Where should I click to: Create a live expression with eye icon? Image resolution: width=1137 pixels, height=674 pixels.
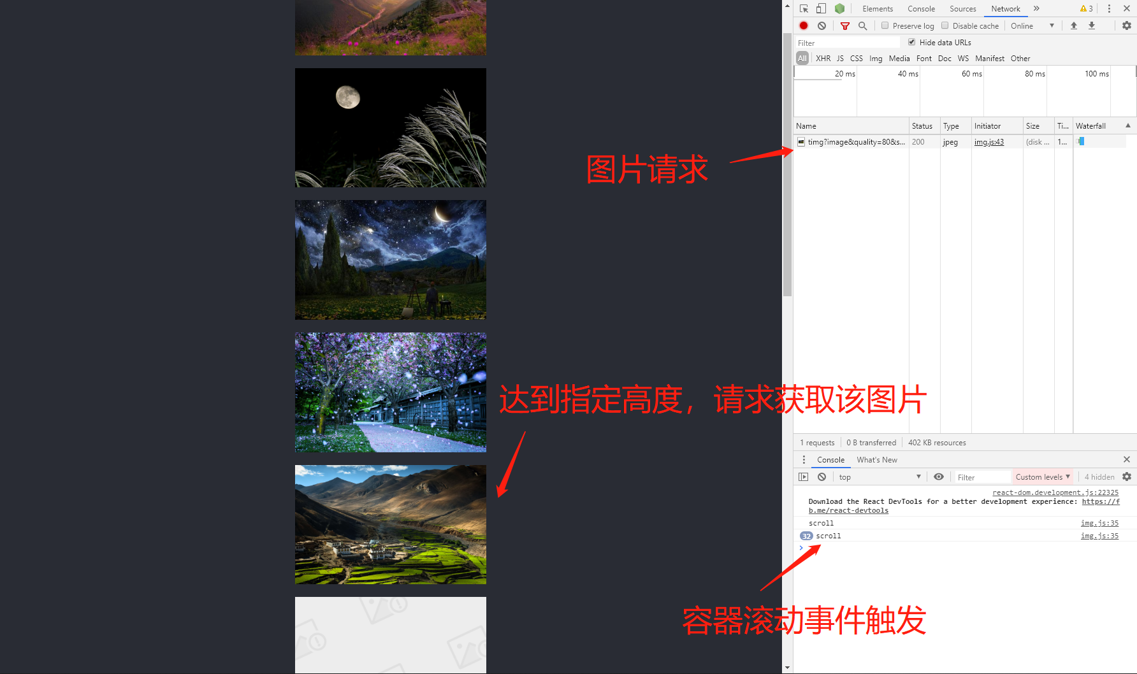click(939, 477)
